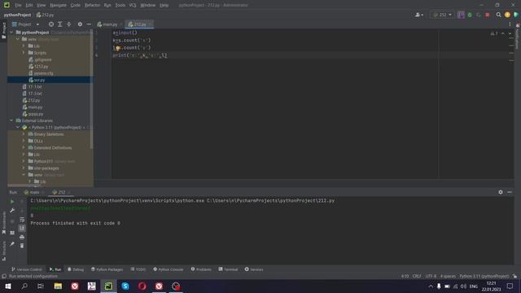Expand the DLLs node
The image size is (521, 293).
(24, 141)
